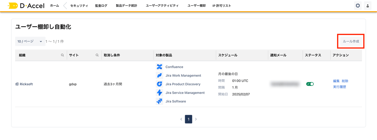Click the 編集 link for Ricksoft
The image size is (377, 140).
[336, 81]
